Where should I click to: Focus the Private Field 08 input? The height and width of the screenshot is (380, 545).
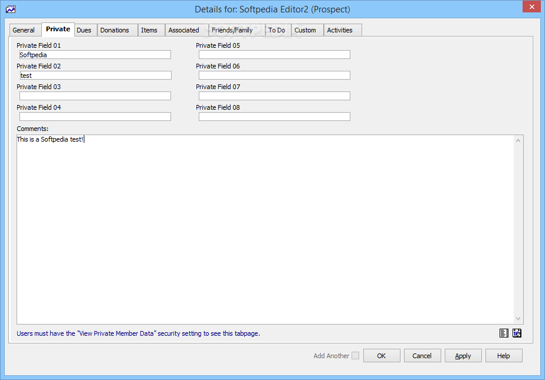(275, 116)
